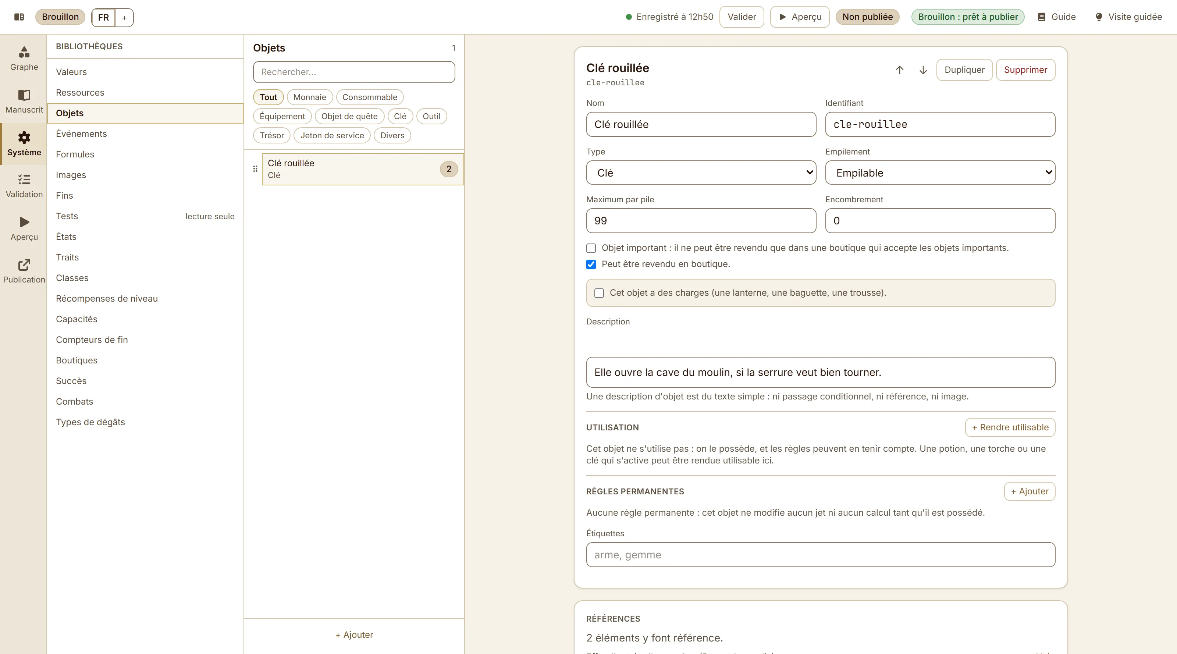Grab the drag handle of Clé rouillée
Viewport: 1177px width, 654px height.
[x=255, y=168]
